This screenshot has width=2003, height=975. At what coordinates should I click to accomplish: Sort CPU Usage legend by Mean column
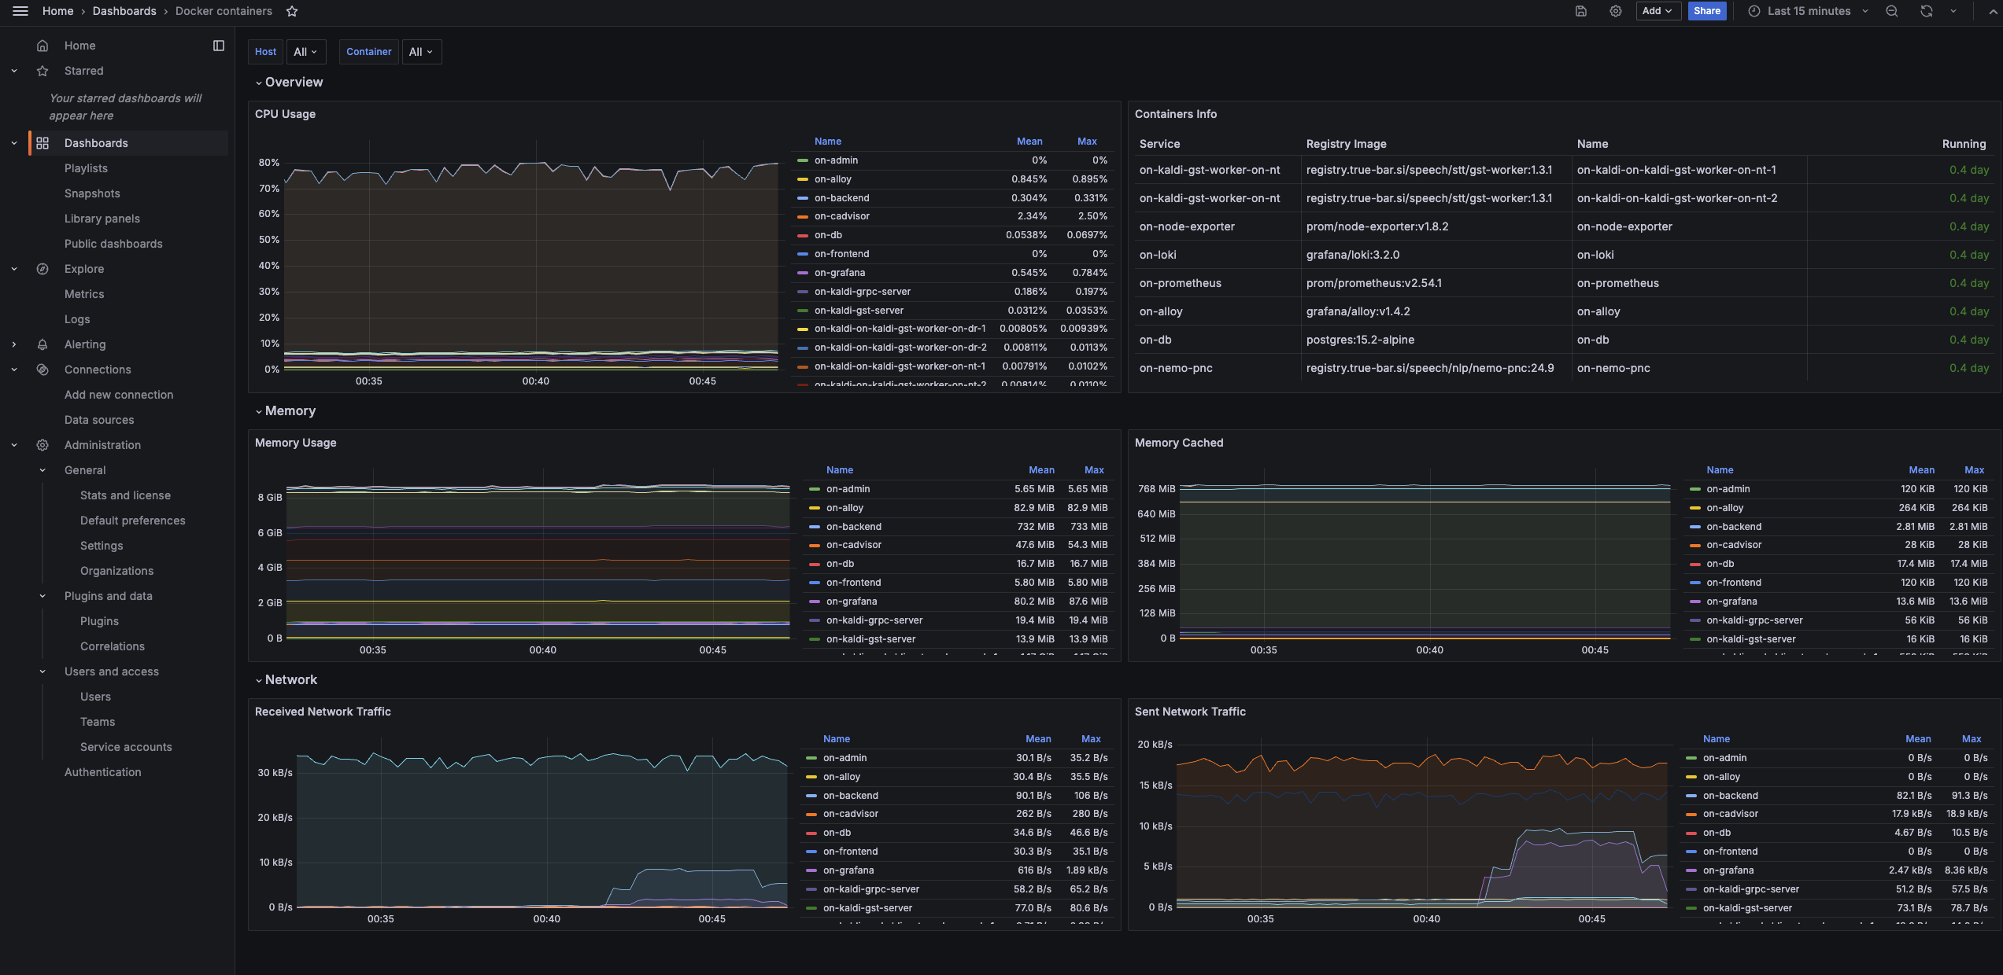(1029, 142)
